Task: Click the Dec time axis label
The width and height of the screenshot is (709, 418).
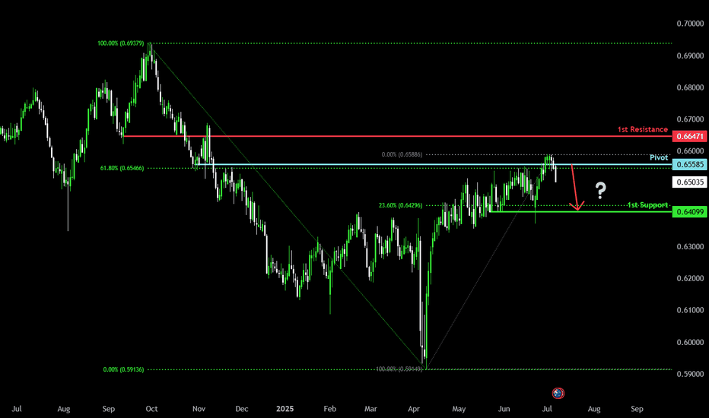Action: pos(242,409)
